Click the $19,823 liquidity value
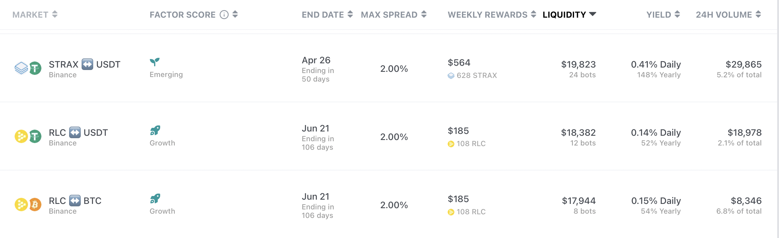This screenshot has width=779, height=238. tap(578, 64)
